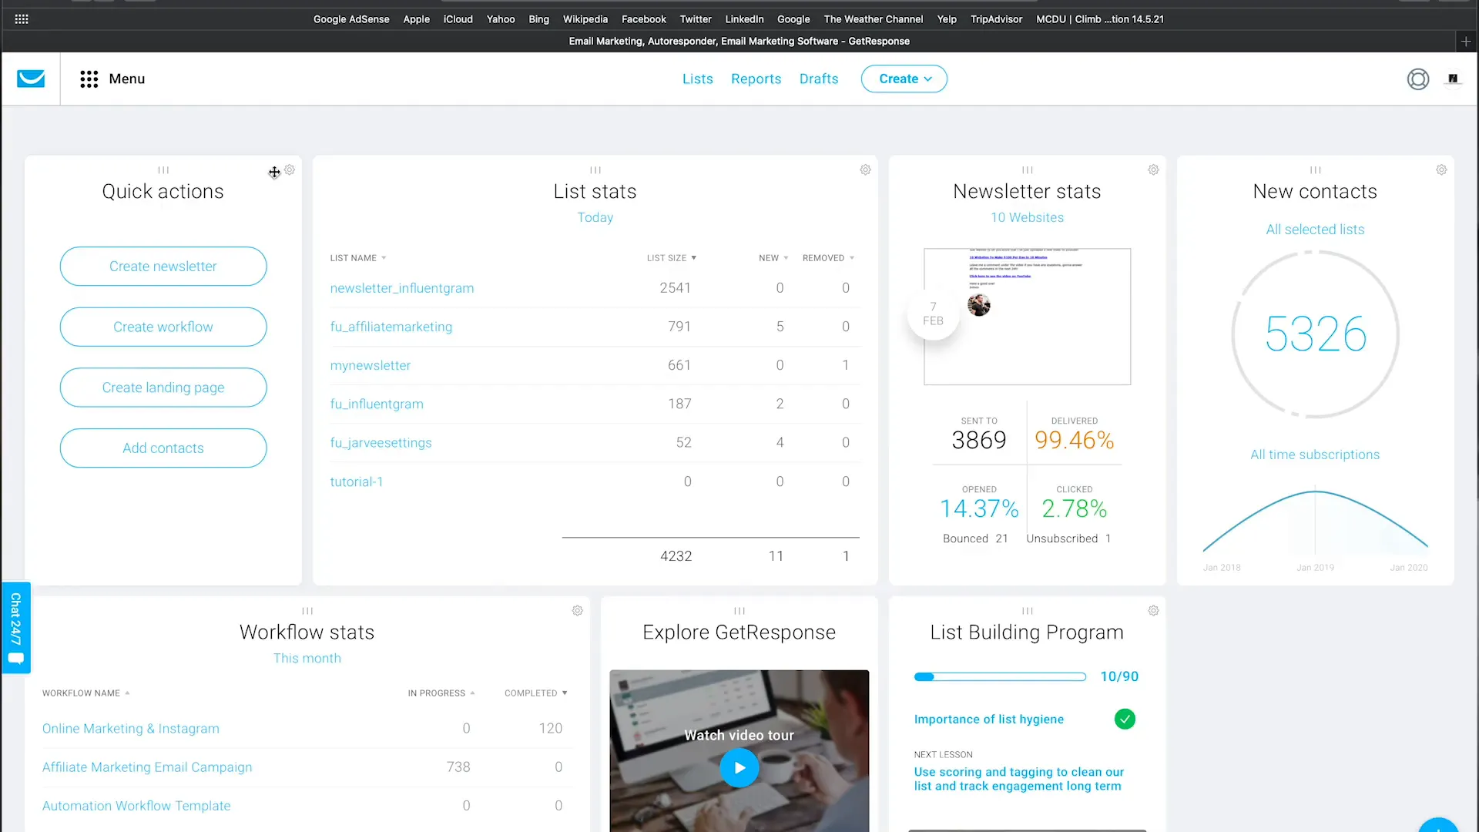Select the Lists navigation tab
Image resolution: width=1479 pixels, height=832 pixels.
click(698, 79)
